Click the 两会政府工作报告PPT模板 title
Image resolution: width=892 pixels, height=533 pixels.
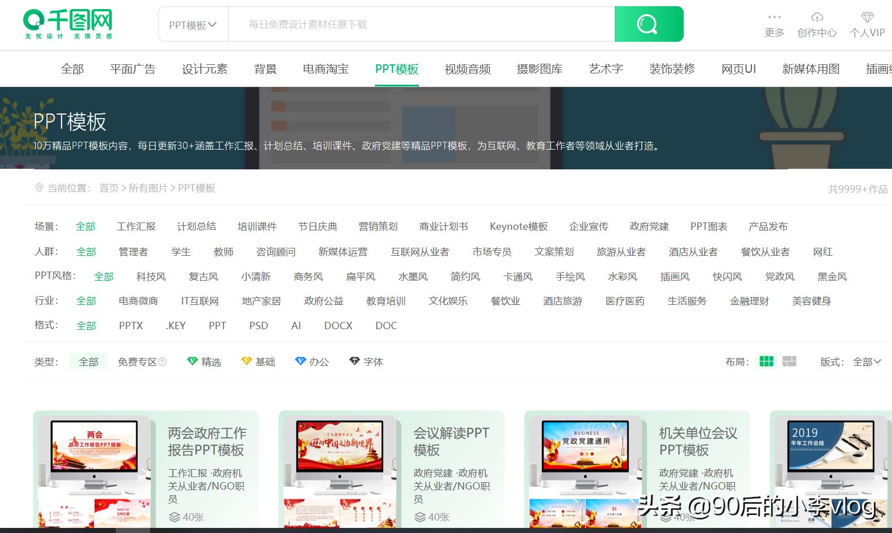207,442
